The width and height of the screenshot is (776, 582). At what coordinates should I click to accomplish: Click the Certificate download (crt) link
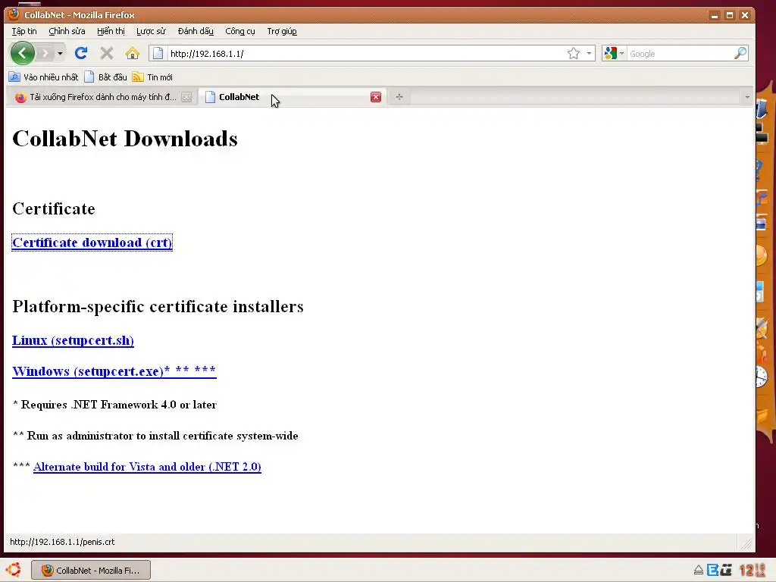[x=92, y=242]
